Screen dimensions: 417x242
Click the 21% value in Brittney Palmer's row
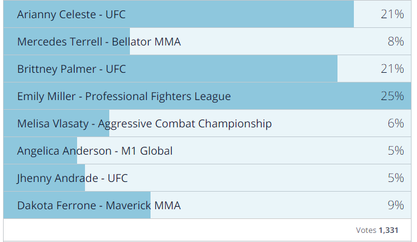(x=392, y=69)
